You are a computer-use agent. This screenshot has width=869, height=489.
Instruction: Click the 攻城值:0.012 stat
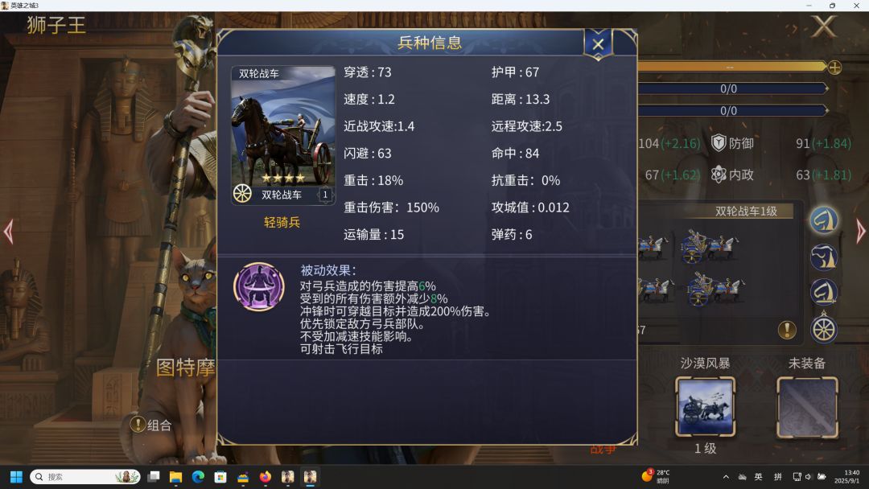[530, 208]
